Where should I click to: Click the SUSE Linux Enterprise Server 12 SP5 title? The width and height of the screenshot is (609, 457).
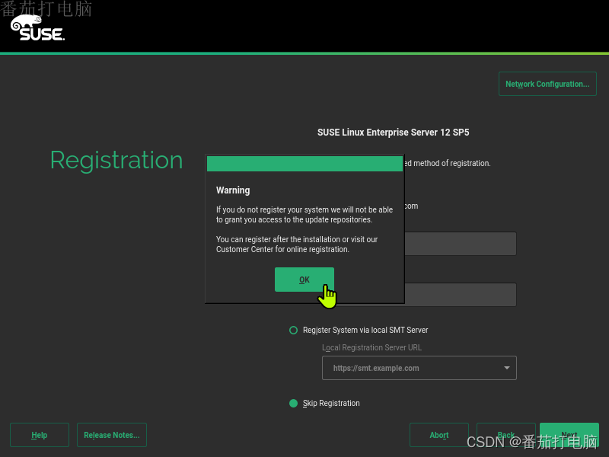(394, 132)
